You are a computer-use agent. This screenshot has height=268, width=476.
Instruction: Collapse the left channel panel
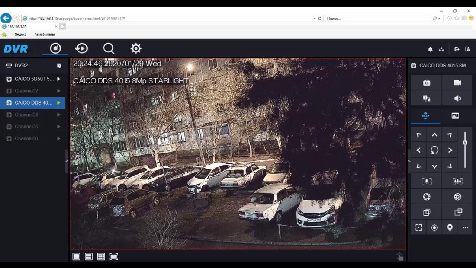coord(67,161)
